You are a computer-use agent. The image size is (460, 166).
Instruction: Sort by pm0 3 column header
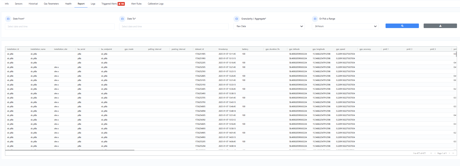[409, 49]
